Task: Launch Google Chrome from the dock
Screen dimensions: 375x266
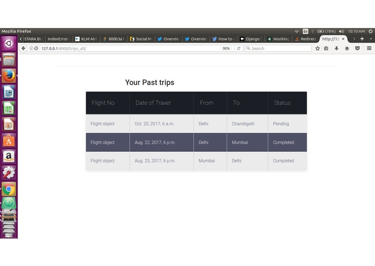Action: coord(9,189)
